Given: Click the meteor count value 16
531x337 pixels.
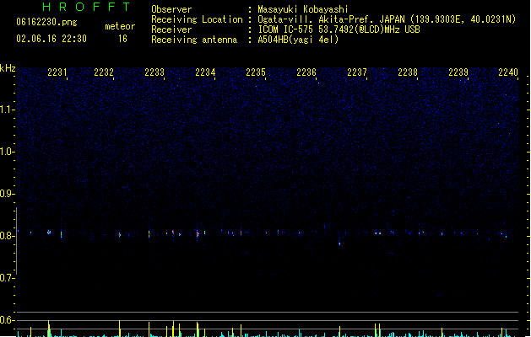Looking at the screenshot, I should point(122,39).
